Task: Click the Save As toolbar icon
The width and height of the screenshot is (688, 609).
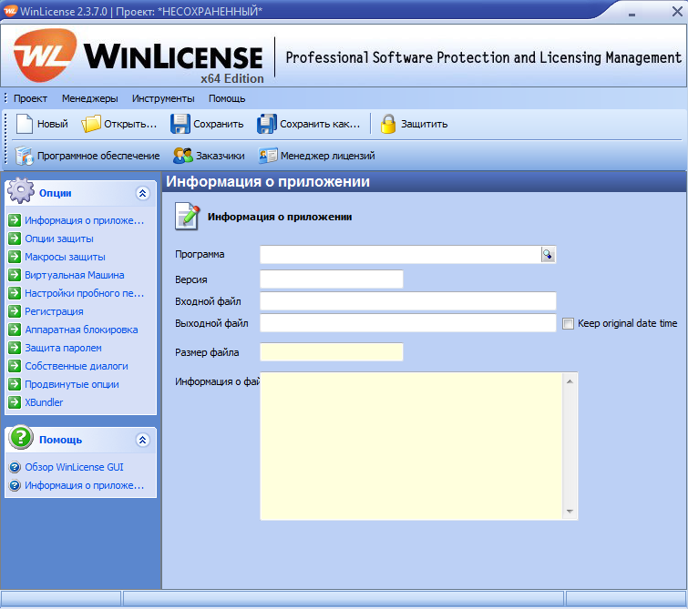Action: 267,124
